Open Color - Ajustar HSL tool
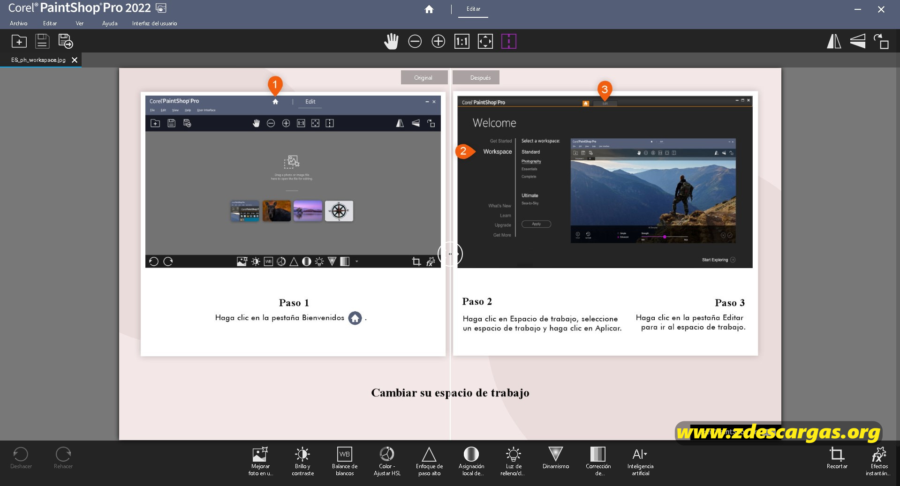Image resolution: width=900 pixels, height=486 pixels. 387,461
